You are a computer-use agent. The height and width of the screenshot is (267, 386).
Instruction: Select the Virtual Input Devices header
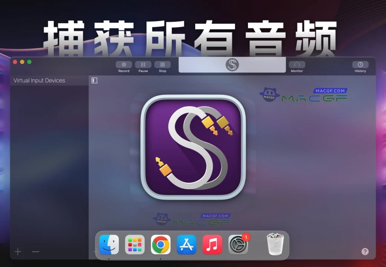39,80
